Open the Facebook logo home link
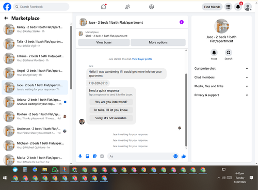 (x=7, y=7)
